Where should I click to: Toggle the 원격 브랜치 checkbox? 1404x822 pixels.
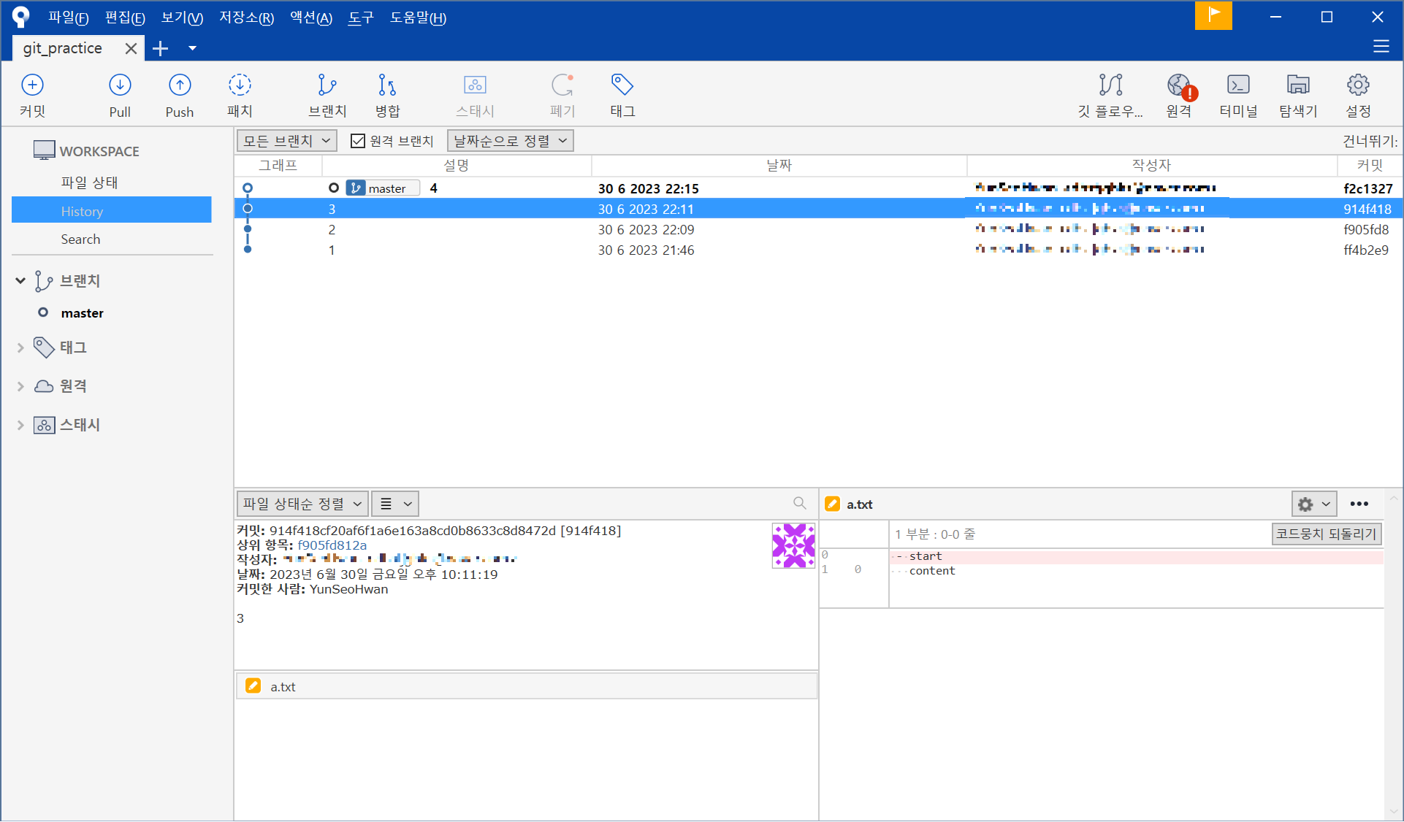click(358, 141)
